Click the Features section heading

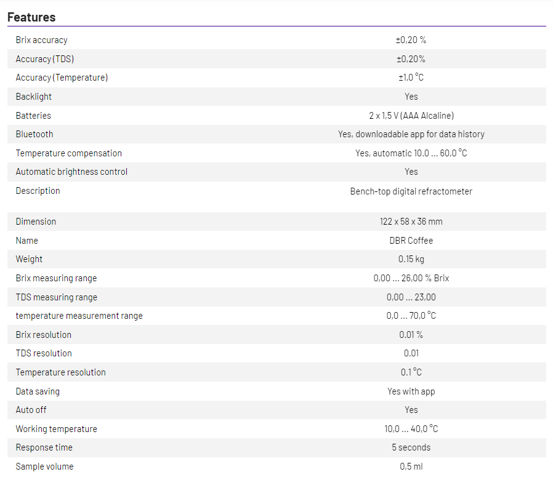[31, 17]
